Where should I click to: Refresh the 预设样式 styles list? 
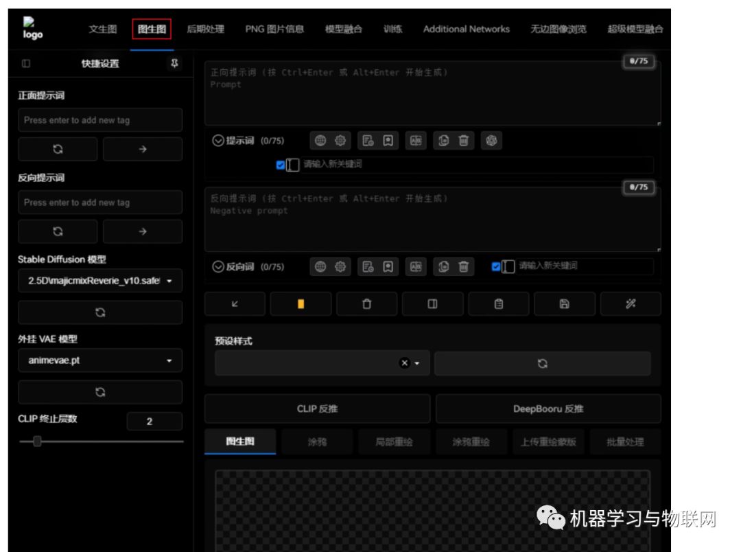[x=543, y=363]
